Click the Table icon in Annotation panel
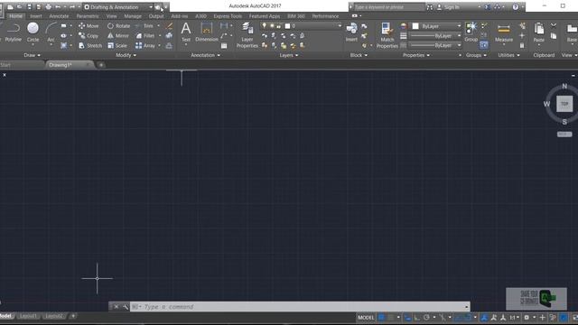This screenshot has width=578, height=325. (x=224, y=46)
